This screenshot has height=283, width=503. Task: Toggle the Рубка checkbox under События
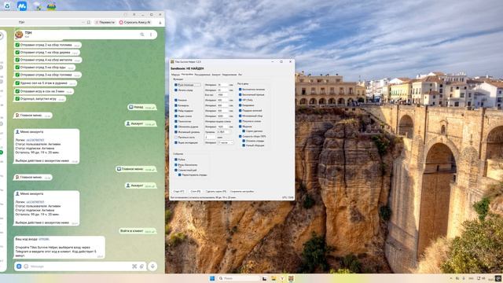176,160
